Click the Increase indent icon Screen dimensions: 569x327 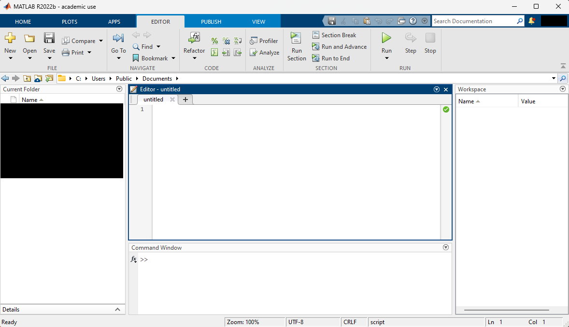tap(226, 53)
